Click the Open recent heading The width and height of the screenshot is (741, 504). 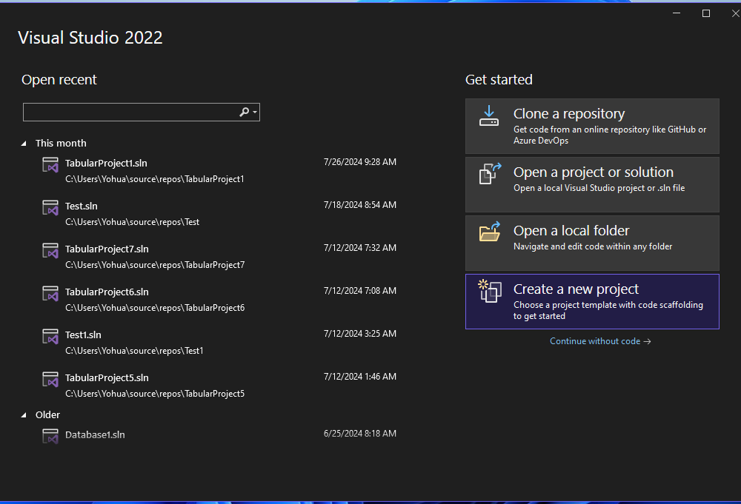(x=59, y=80)
